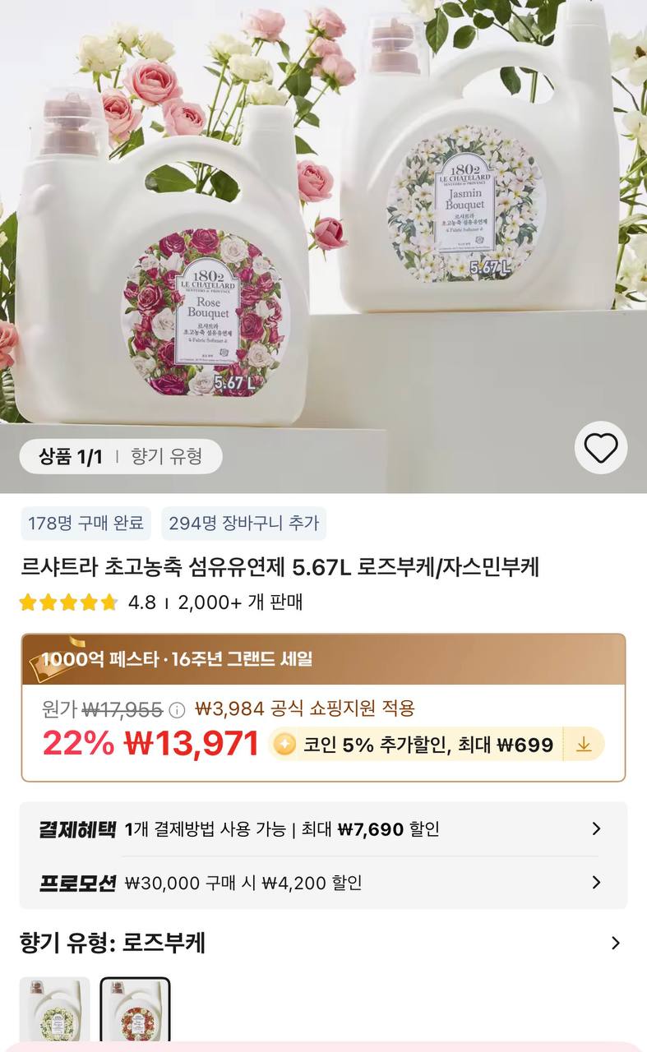Viewport: 647px width, 1052px height.
Task: Click the 294명 장바구니 추가 tag
Action: pyautogui.click(x=244, y=524)
